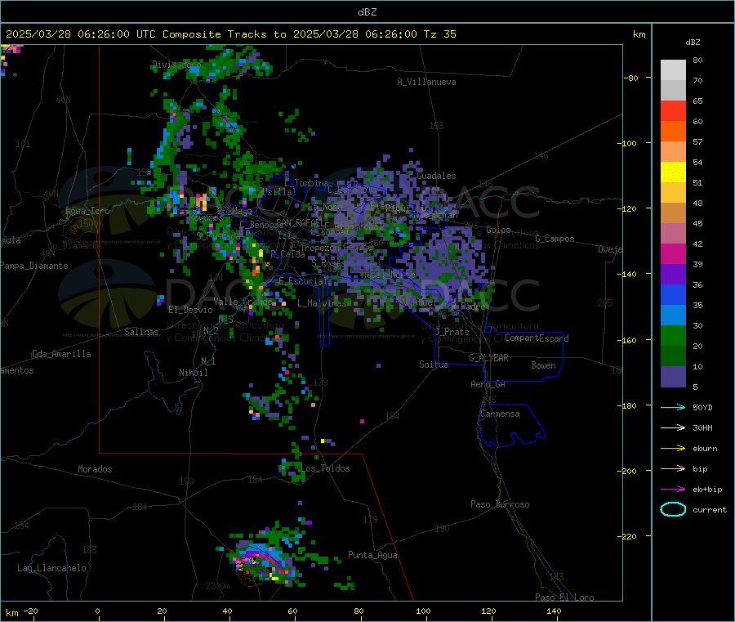Screen dimensions: 735x622
Task: Click the 'Soitue' map label
Action: (434, 365)
